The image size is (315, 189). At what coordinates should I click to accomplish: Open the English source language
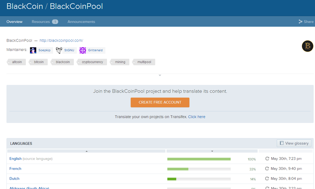click(x=15, y=159)
